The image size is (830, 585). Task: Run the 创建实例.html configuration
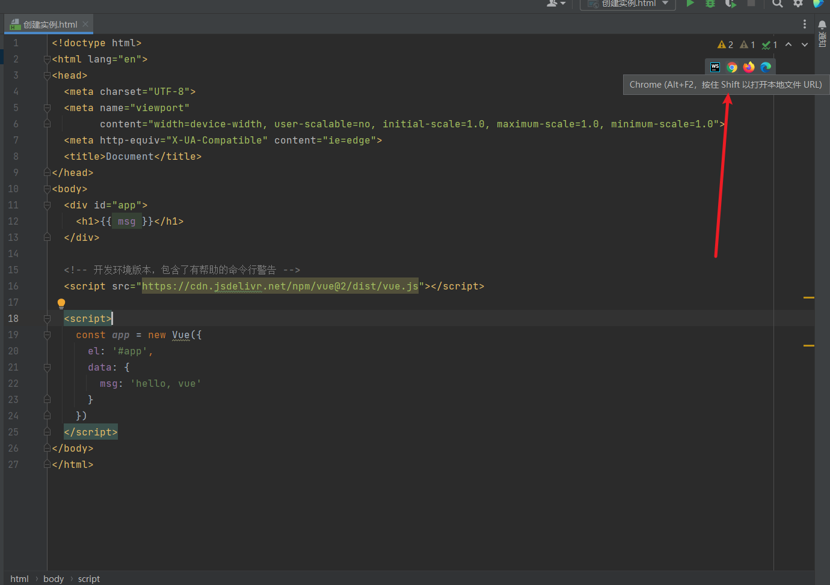[x=690, y=4]
